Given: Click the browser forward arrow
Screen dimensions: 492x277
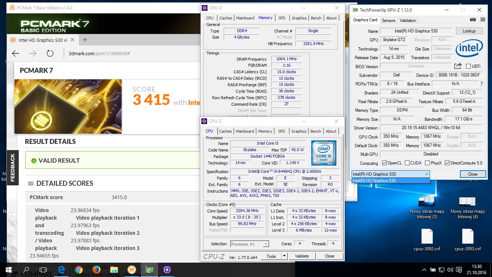Looking at the screenshot, I should (33, 54).
